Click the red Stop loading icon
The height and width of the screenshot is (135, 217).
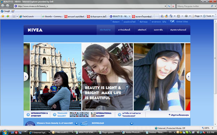[173, 6]
